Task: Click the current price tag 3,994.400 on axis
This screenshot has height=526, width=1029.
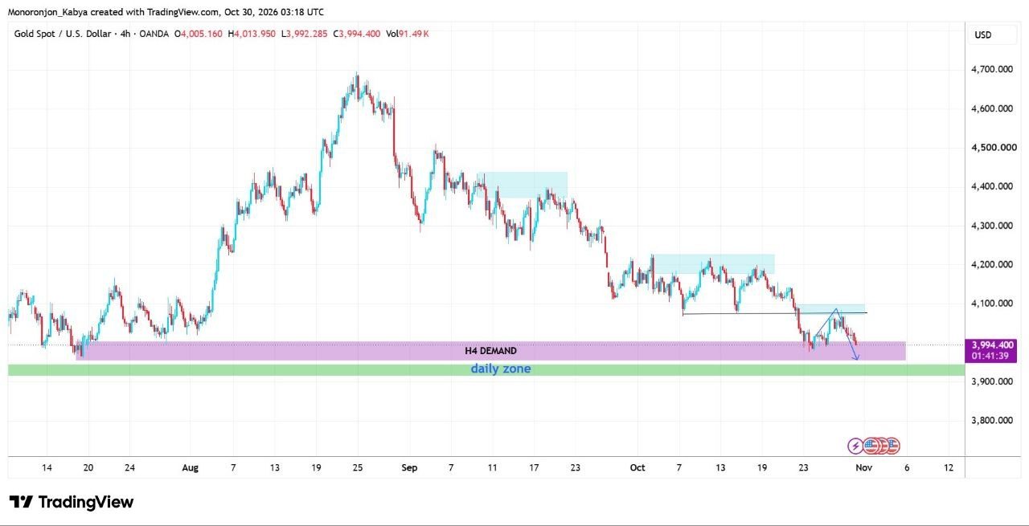Action: (994, 345)
